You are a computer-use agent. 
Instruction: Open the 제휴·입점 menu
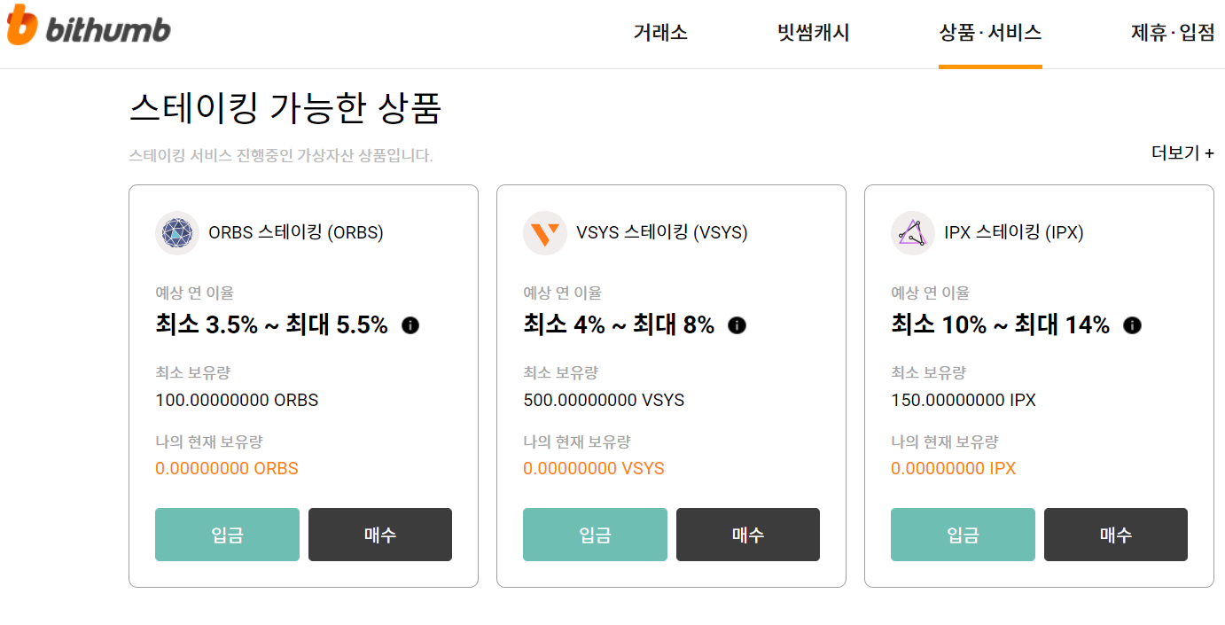1173,34
